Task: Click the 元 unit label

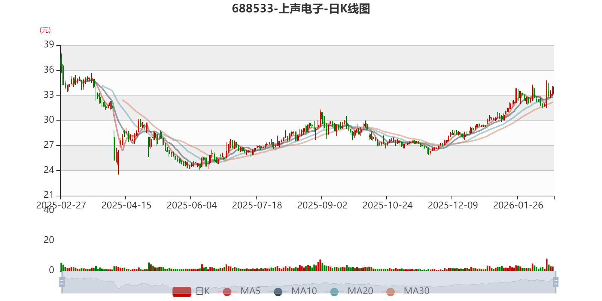Action: click(x=45, y=30)
